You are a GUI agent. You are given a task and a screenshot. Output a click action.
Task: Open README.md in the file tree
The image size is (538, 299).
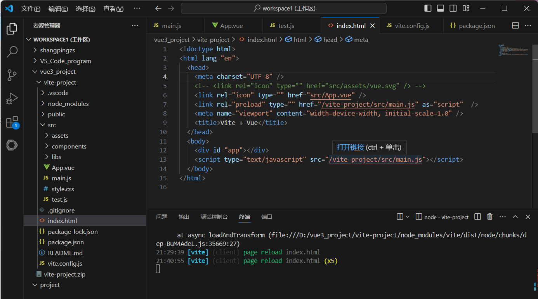(85, 253)
